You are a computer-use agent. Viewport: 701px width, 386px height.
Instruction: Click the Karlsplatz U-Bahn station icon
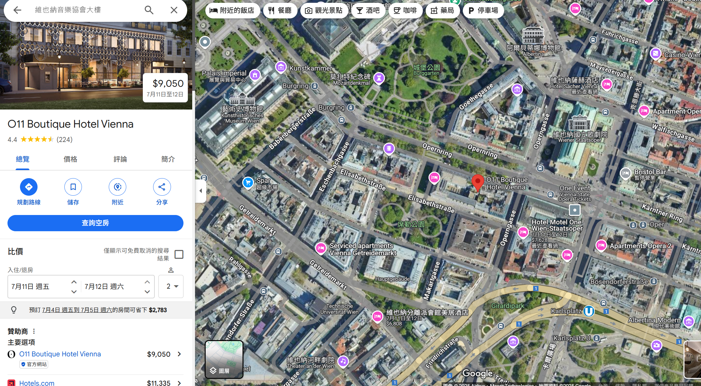(589, 311)
